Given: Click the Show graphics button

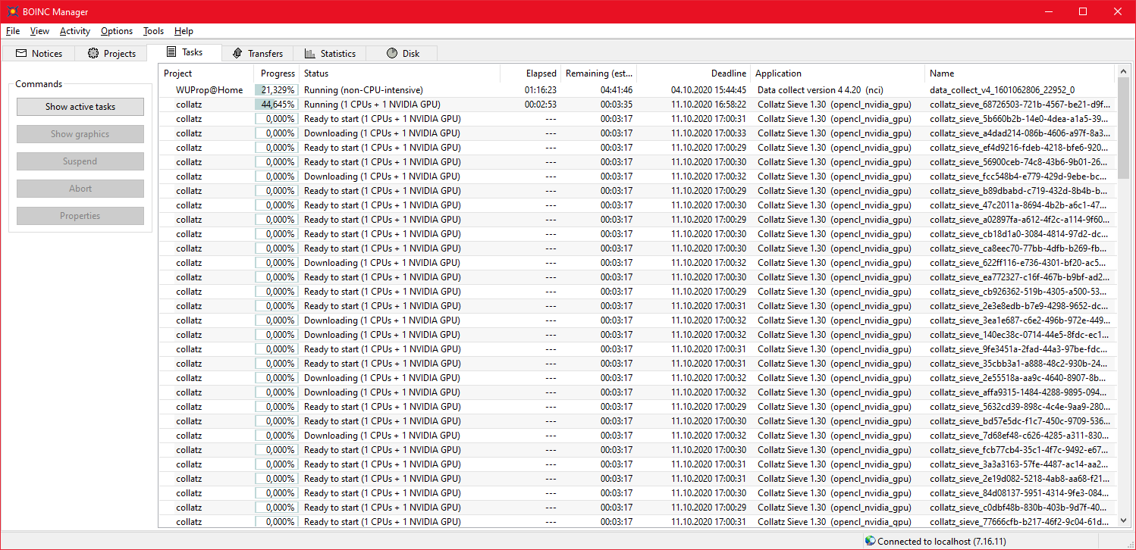Looking at the screenshot, I should 80,134.
